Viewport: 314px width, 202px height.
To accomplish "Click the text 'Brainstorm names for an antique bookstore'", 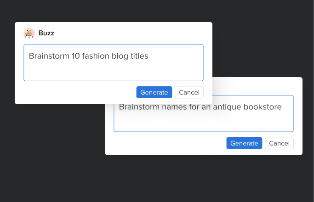I will pyautogui.click(x=200, y=107).
